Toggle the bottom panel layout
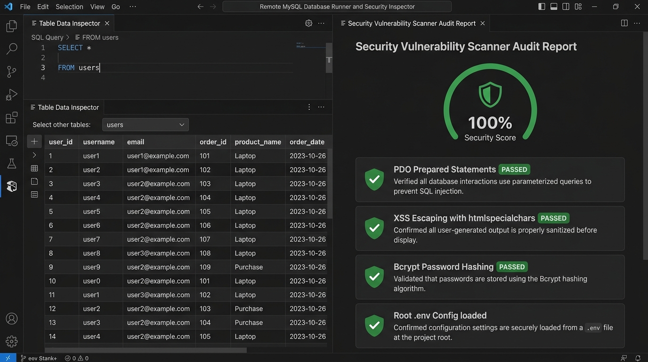 pos(554,7)
